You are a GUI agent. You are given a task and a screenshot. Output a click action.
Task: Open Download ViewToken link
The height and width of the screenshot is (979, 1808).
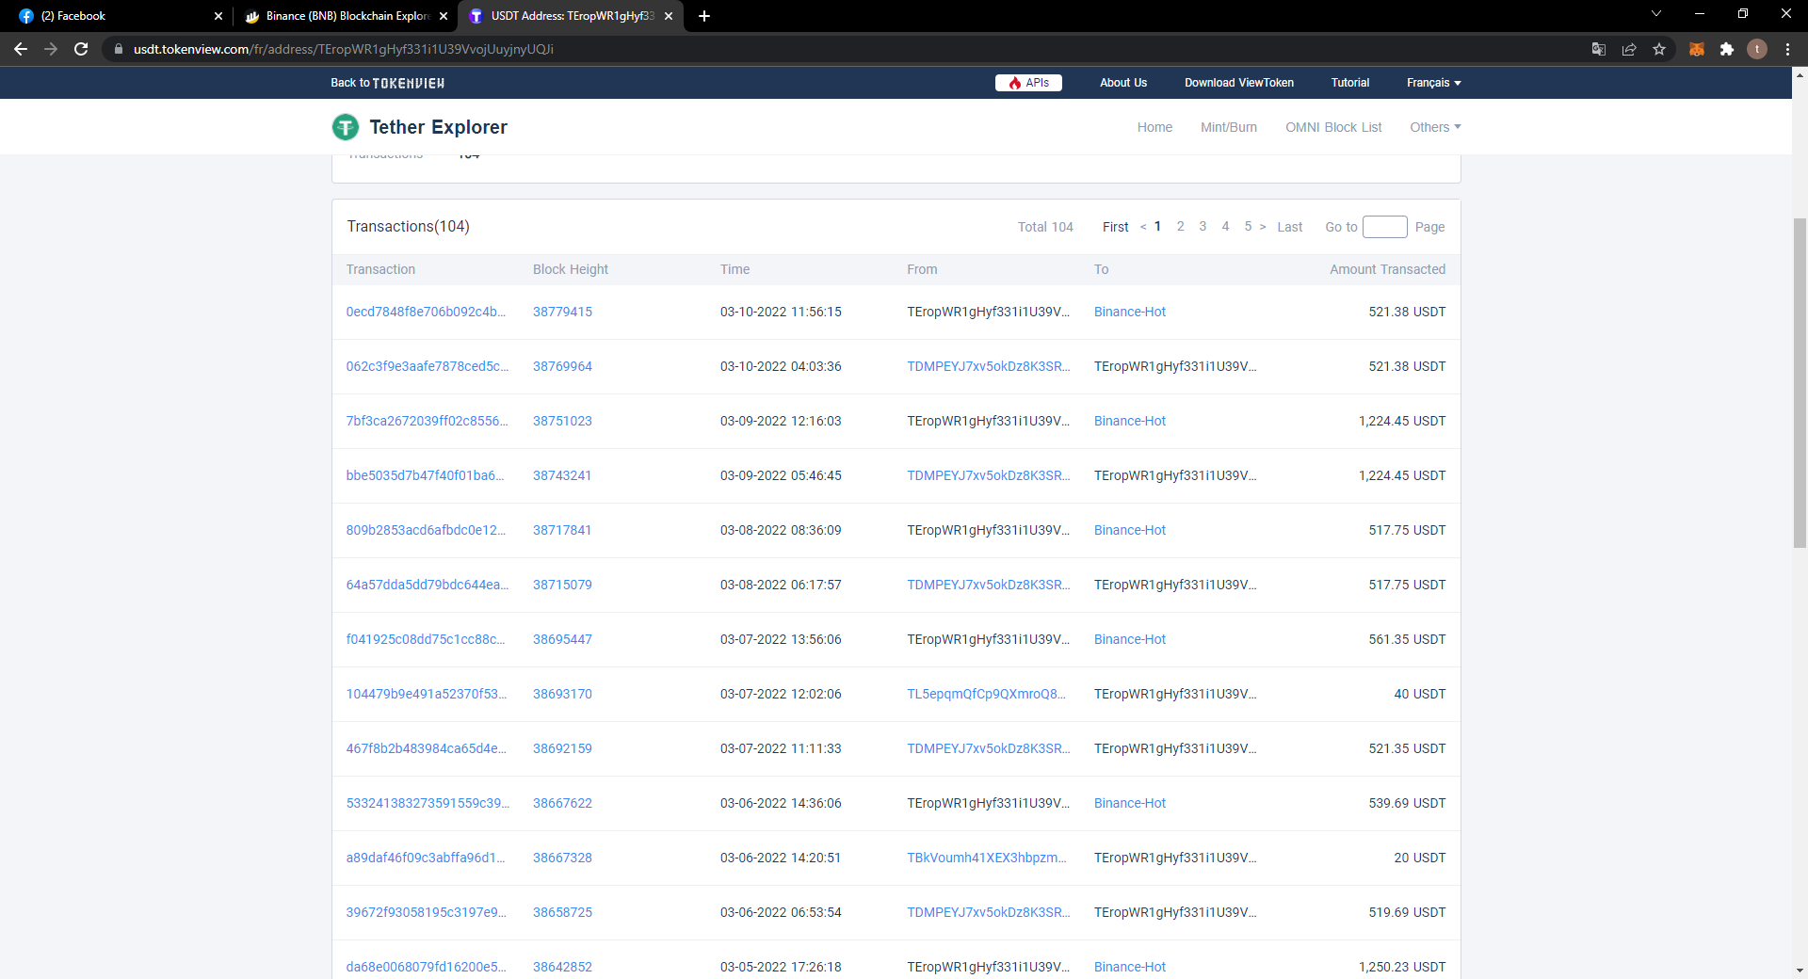pos(1239,83)
